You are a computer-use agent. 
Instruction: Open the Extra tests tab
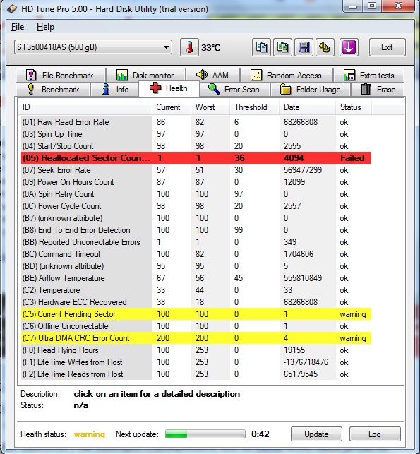click(x=368, y=76)
